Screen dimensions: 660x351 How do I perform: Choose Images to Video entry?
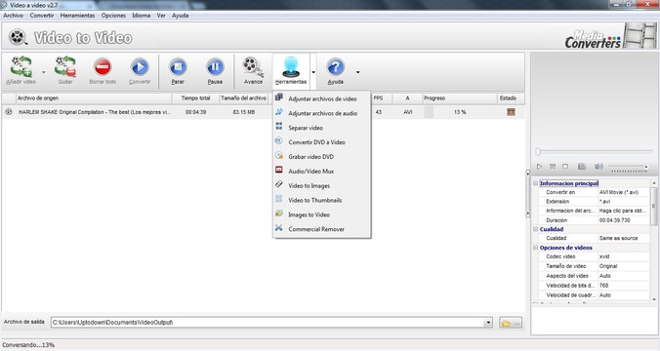pos(321,214)
